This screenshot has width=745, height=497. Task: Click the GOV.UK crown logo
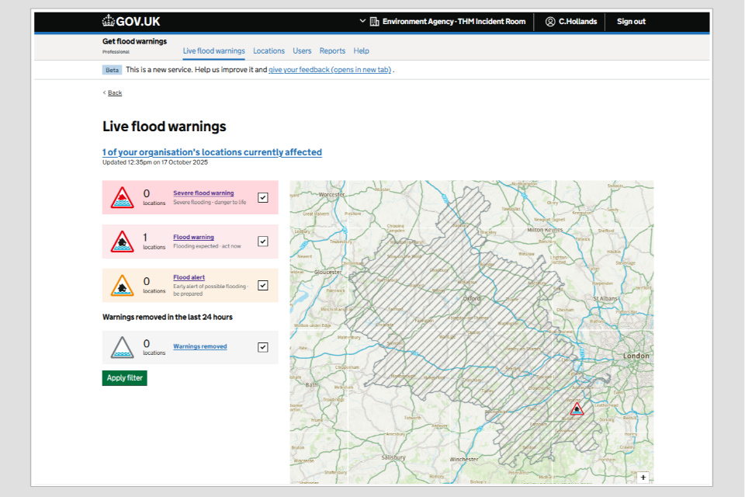pos(109,21)
